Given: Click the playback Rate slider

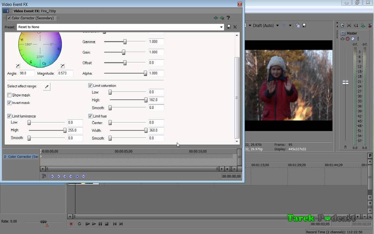Looking at the screenshot, I should 44,222.
